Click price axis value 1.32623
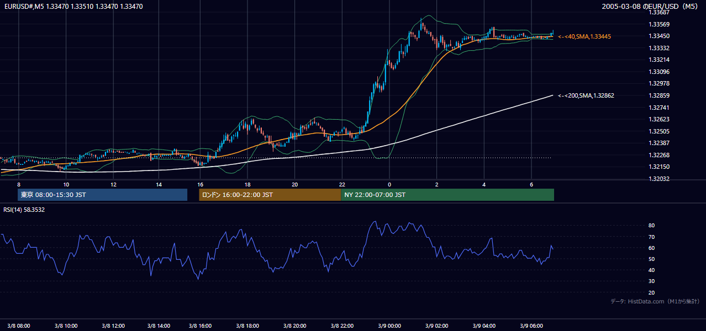This screenshot has height=331, width=706. pos(659,119)
